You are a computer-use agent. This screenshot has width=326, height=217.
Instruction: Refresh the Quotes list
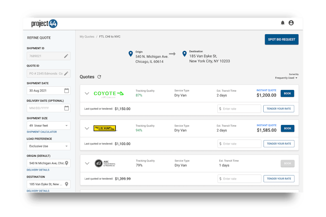pos(99,77)
